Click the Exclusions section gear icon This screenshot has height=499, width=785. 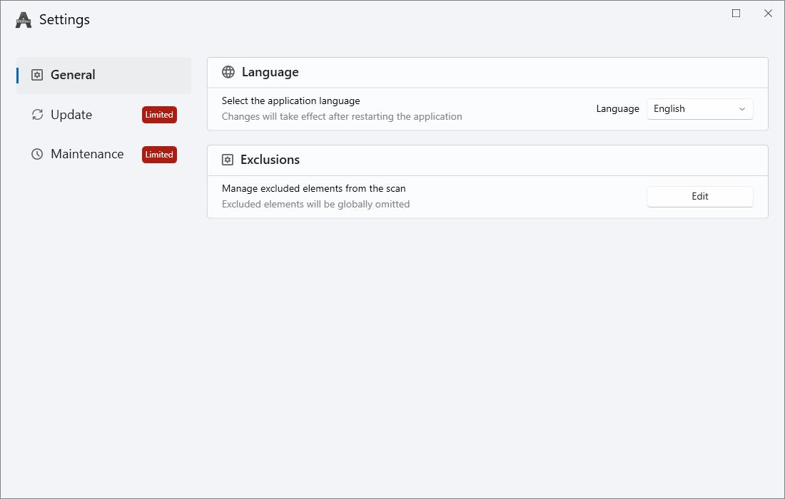pyautogui.click(x=227, y=160)
